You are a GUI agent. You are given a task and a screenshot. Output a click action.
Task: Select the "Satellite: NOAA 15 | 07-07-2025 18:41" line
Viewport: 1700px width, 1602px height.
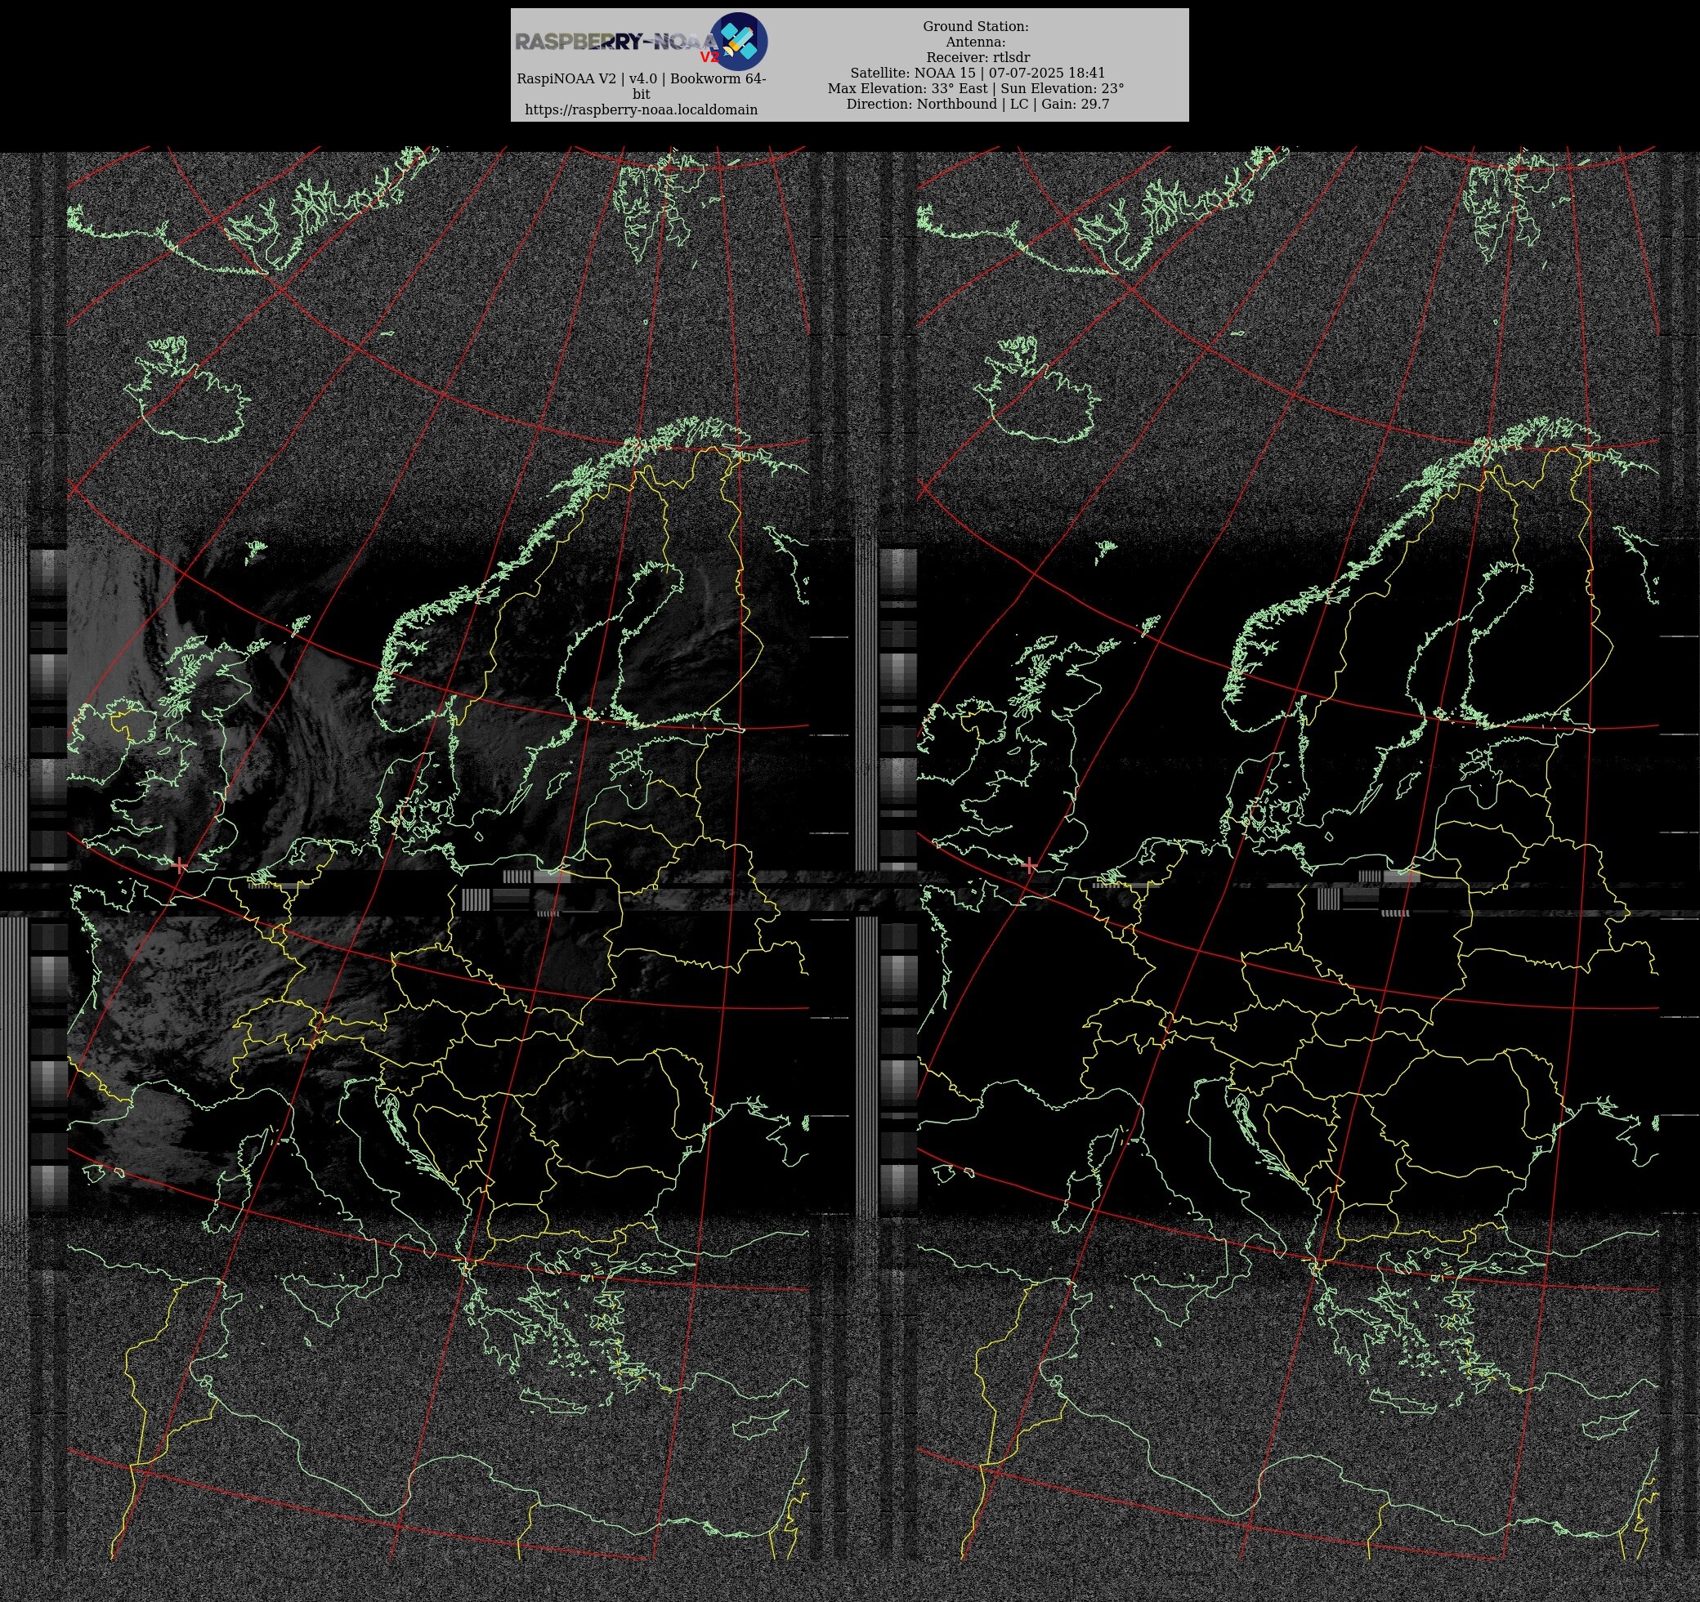pos(976,73)
